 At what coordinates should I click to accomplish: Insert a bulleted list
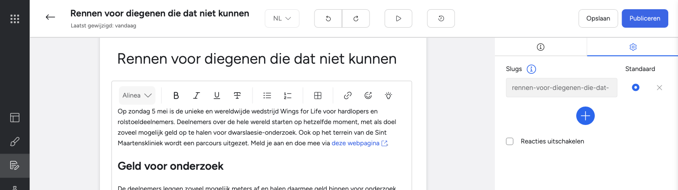click(x=267, y=95)
